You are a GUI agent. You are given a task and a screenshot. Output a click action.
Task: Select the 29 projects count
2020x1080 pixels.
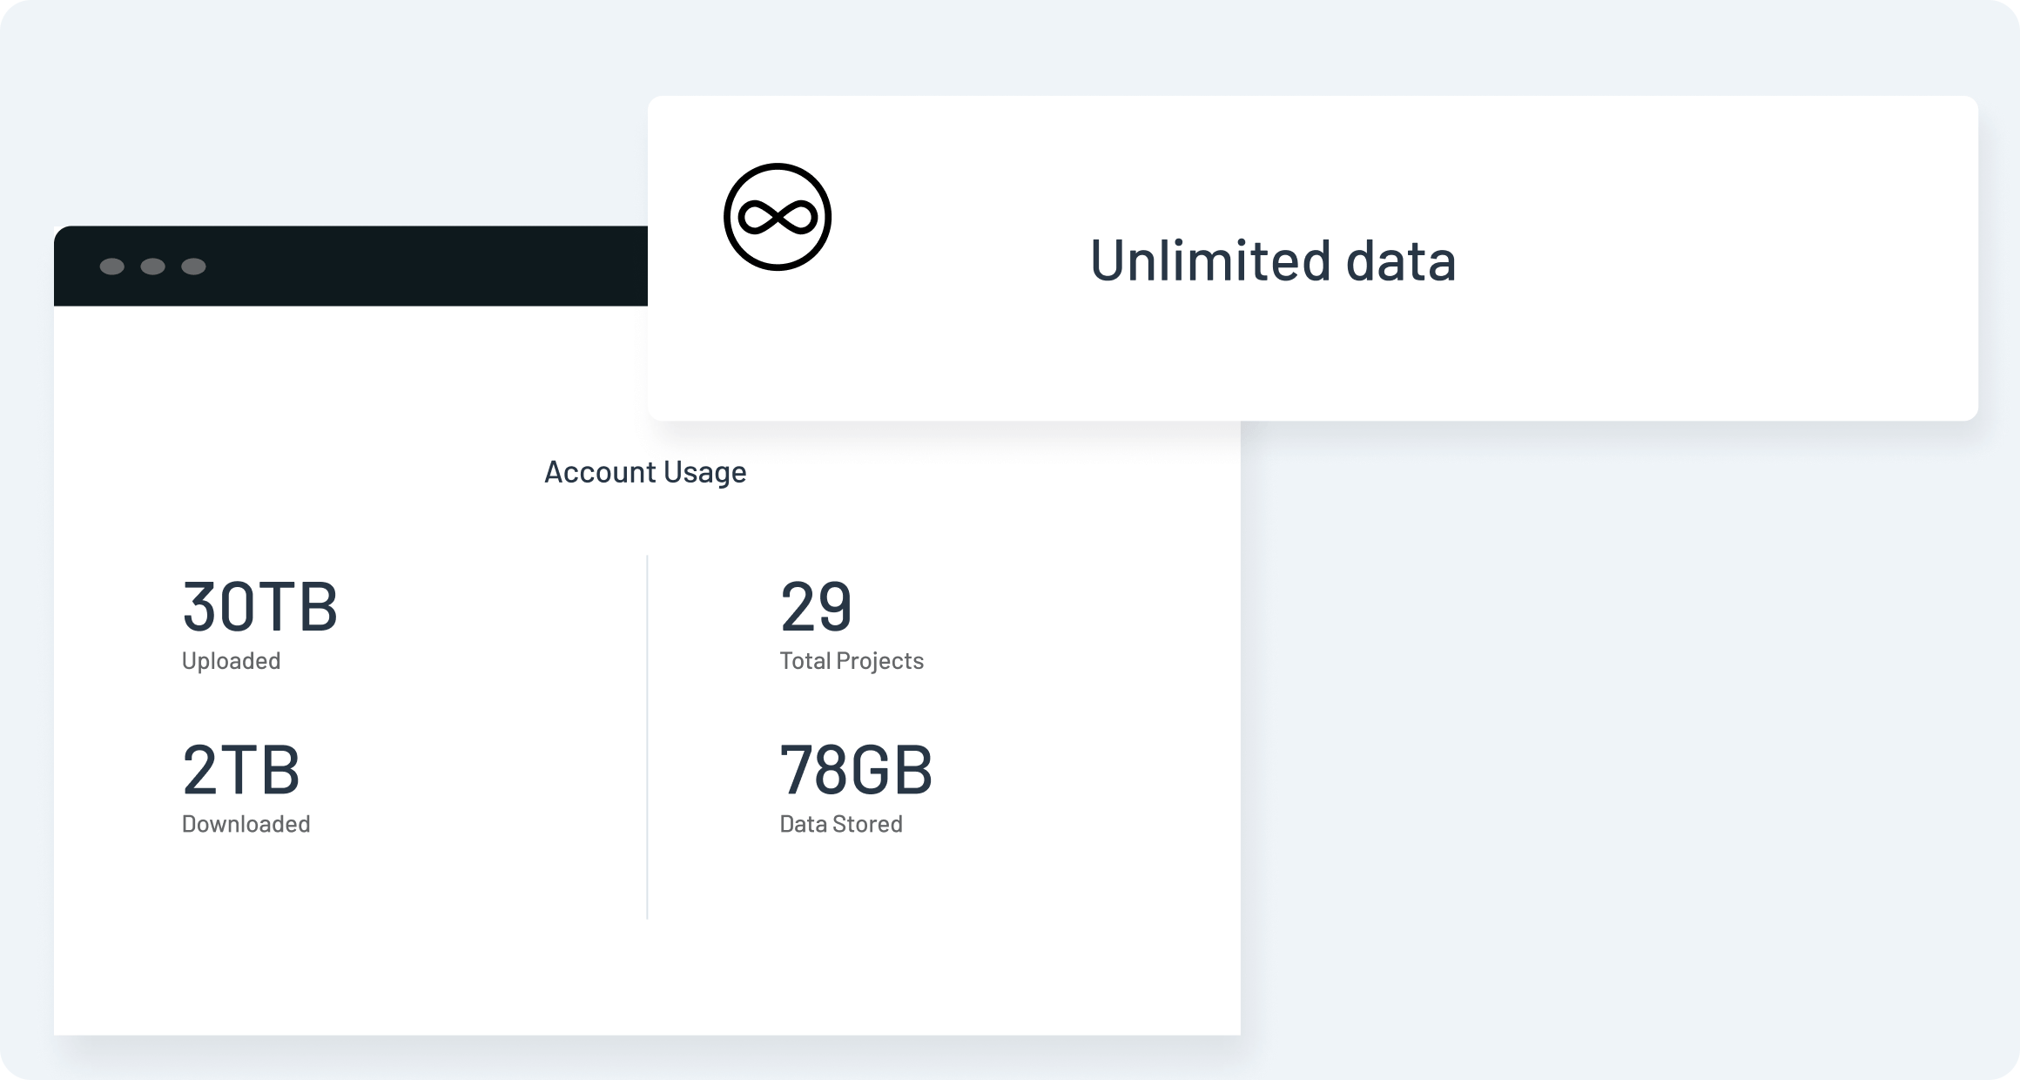click(x=816, y=606)
